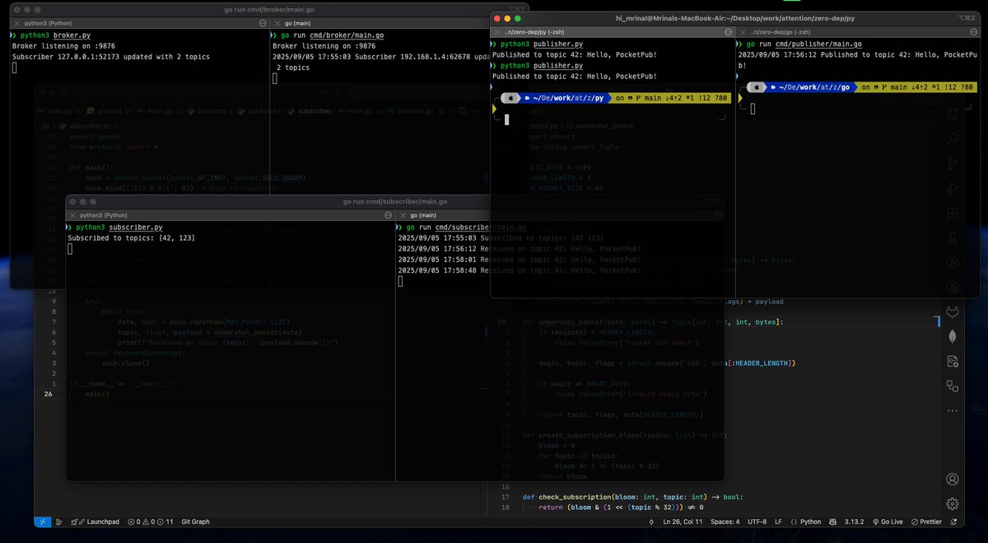The image size is (988, 543).
Task: Click Prettier in status bar
Action: pos(926,522)
